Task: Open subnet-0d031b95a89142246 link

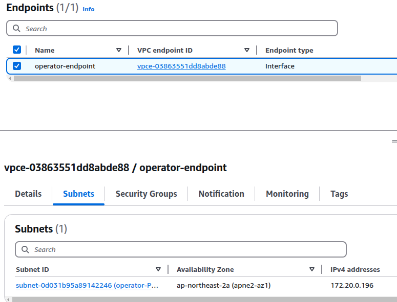Action: 87,285
